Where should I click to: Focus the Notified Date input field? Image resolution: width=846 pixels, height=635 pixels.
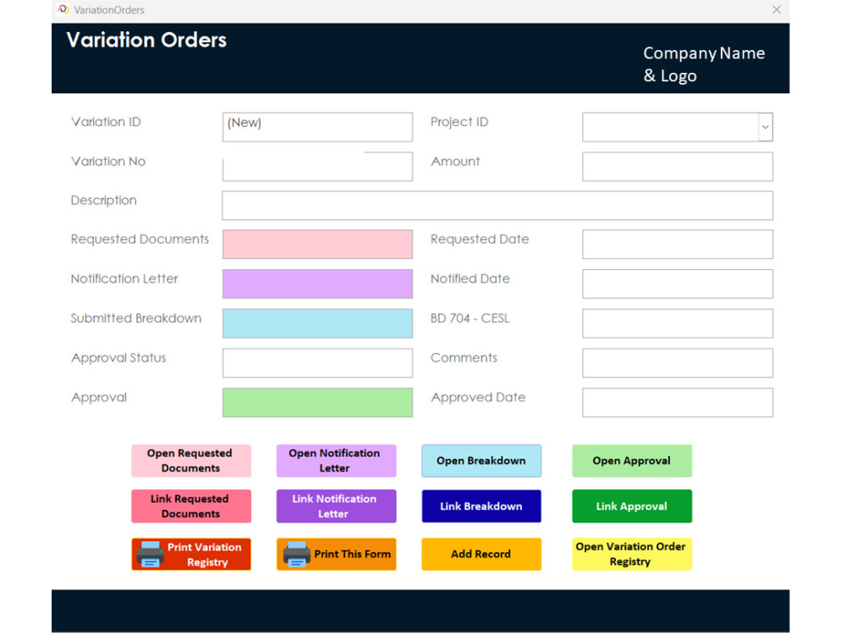677,284
